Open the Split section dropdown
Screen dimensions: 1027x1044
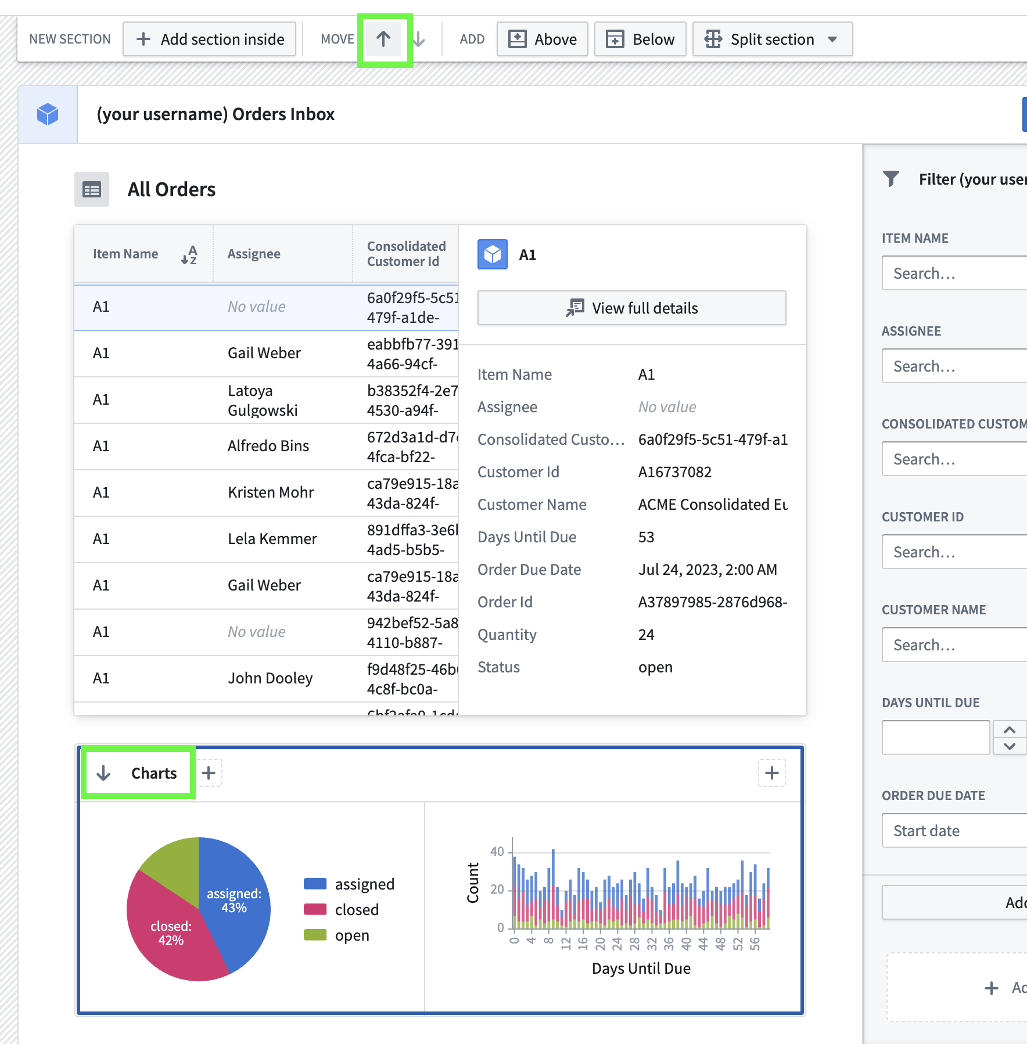(x=832, y=39)
